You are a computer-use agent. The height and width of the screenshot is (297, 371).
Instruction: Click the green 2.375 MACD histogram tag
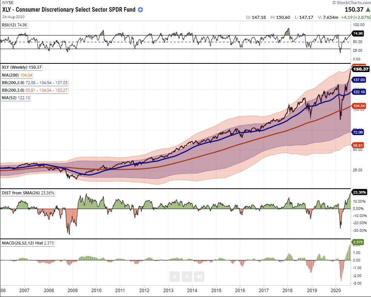click(x=358, y=242)
